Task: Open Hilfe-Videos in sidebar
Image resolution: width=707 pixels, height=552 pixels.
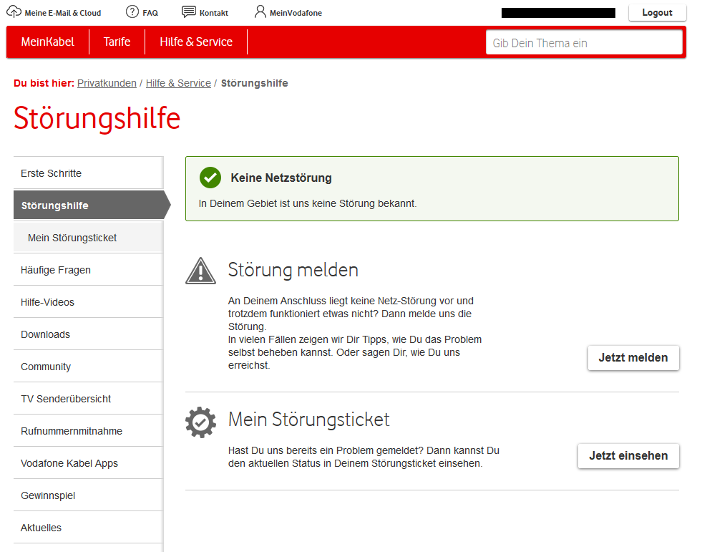Action: [89, 302]
